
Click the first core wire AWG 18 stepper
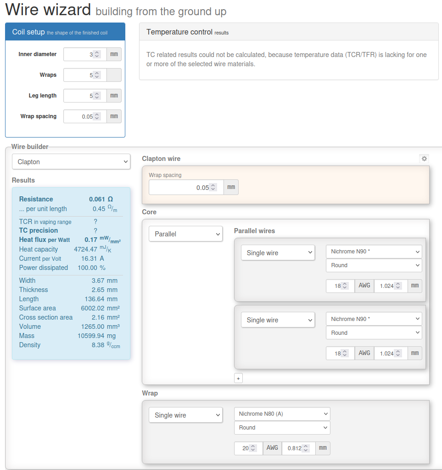(x=345, y=286)
